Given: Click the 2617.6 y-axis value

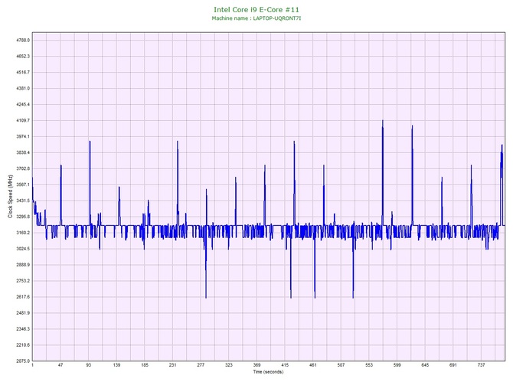Looking at the screenshot, I should pos(23,297).
